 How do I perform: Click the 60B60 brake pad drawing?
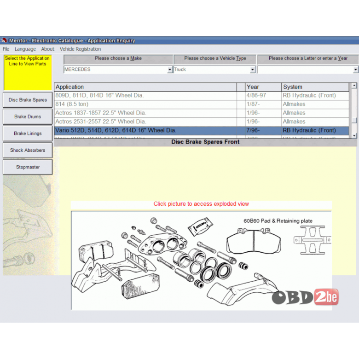[254, 241]
